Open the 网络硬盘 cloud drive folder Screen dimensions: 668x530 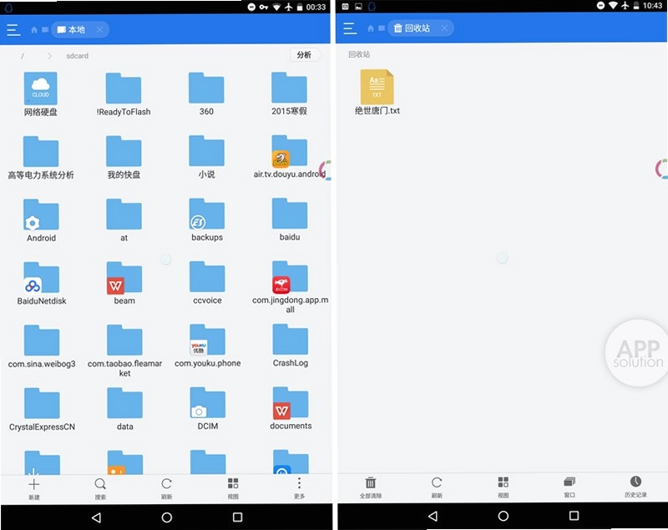click(x=40, y=94)
